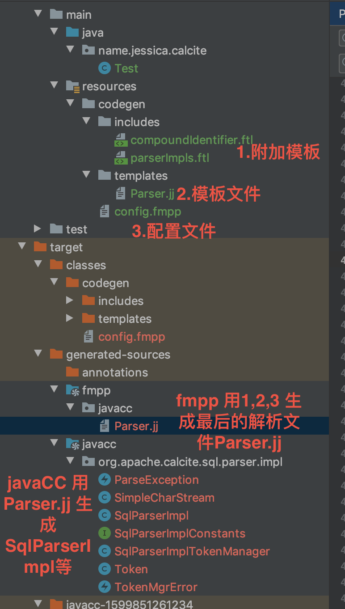Click the package icon for org.apache.calcite.sql.parser.impl
Screen dimensions: 345x609
coord(88,461)
